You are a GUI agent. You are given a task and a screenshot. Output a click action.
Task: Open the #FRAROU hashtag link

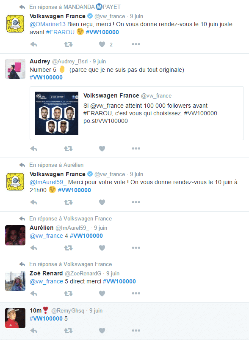pyautogui.click(x=60, y=32)
